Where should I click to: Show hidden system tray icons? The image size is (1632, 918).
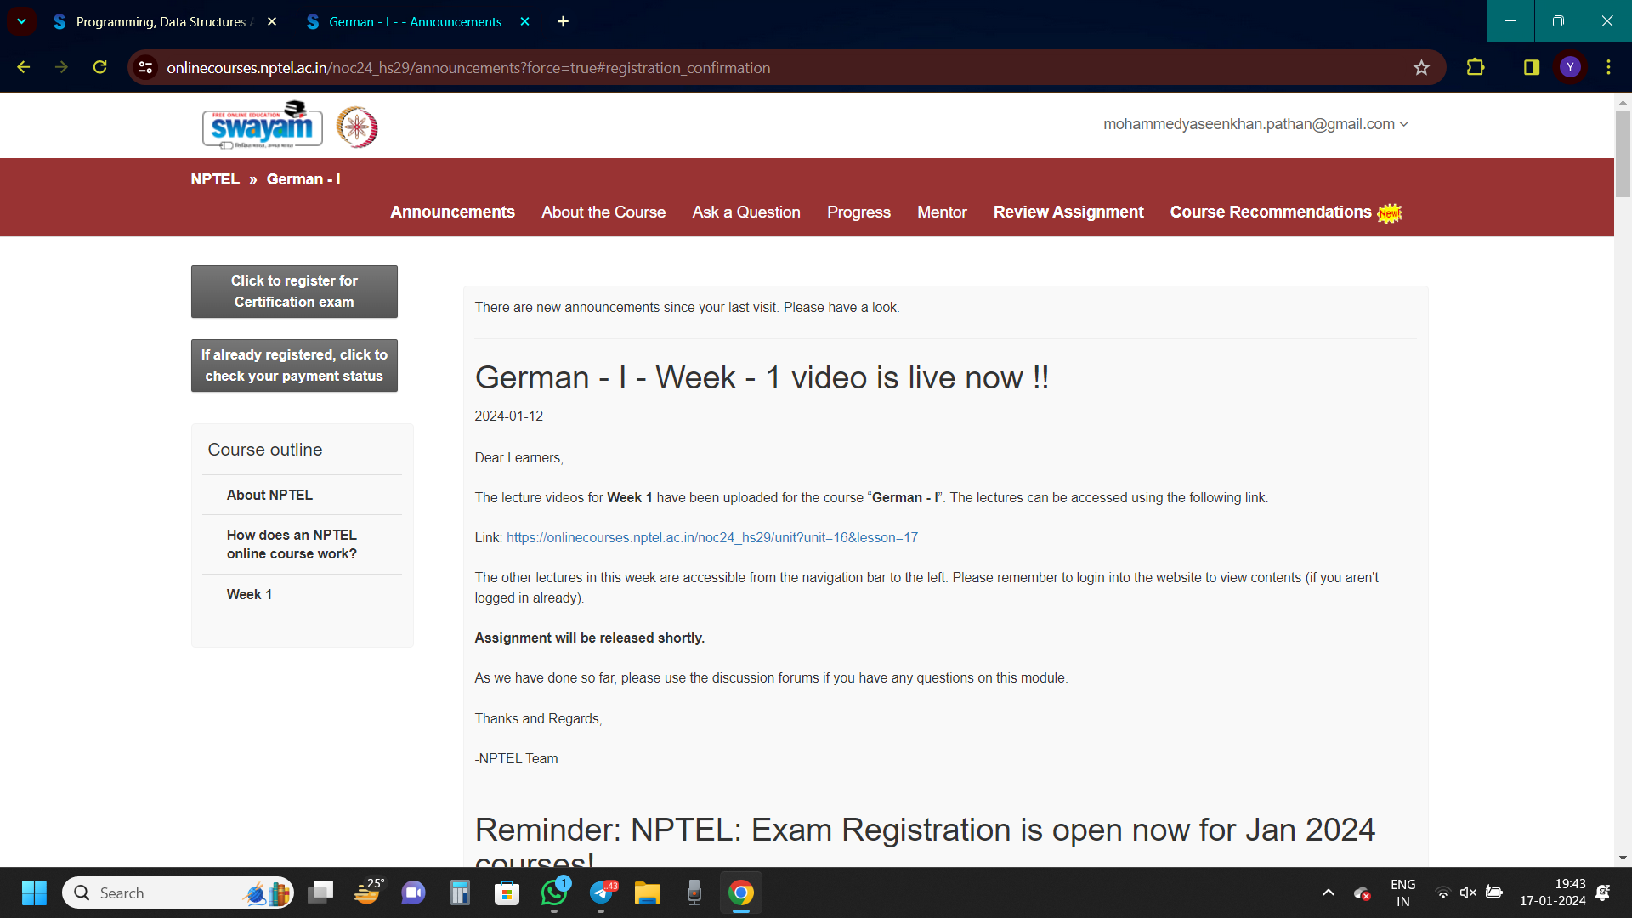pos(1329,892)
